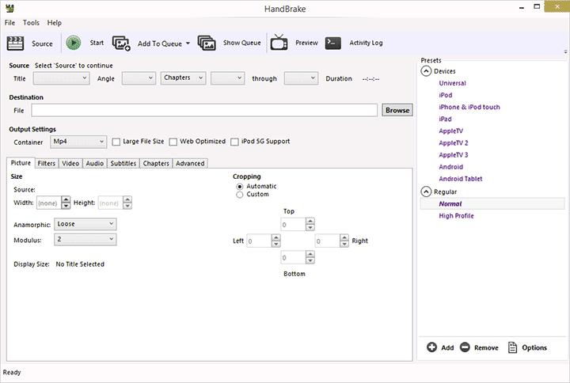The height and width of the screenshot is (383, 570).
Task: Open the start chapter dropdown before 'through'
Action: pos(227,78)
